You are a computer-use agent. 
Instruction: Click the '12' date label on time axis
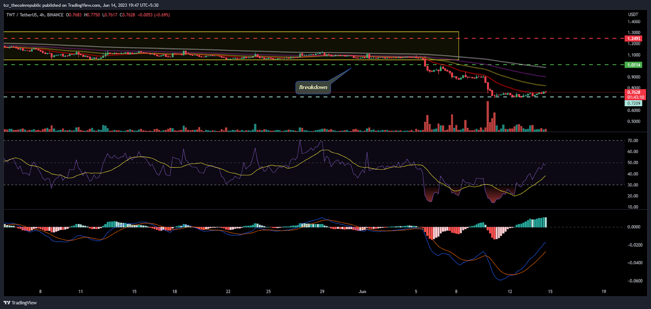[x=510, y=291]
